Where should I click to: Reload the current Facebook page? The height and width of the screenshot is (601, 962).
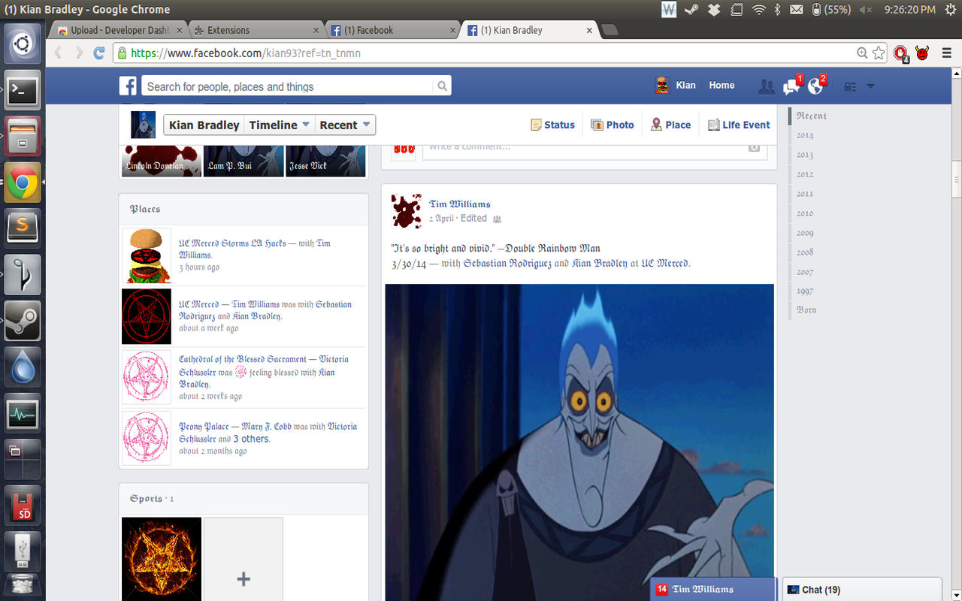pos(98,53)
